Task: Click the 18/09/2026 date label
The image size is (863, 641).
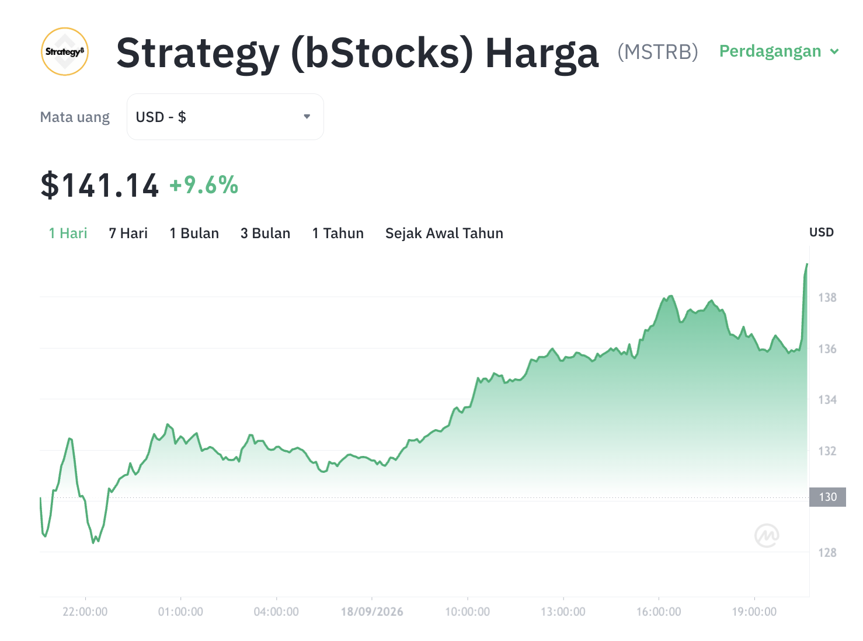Action: (372, 612)
